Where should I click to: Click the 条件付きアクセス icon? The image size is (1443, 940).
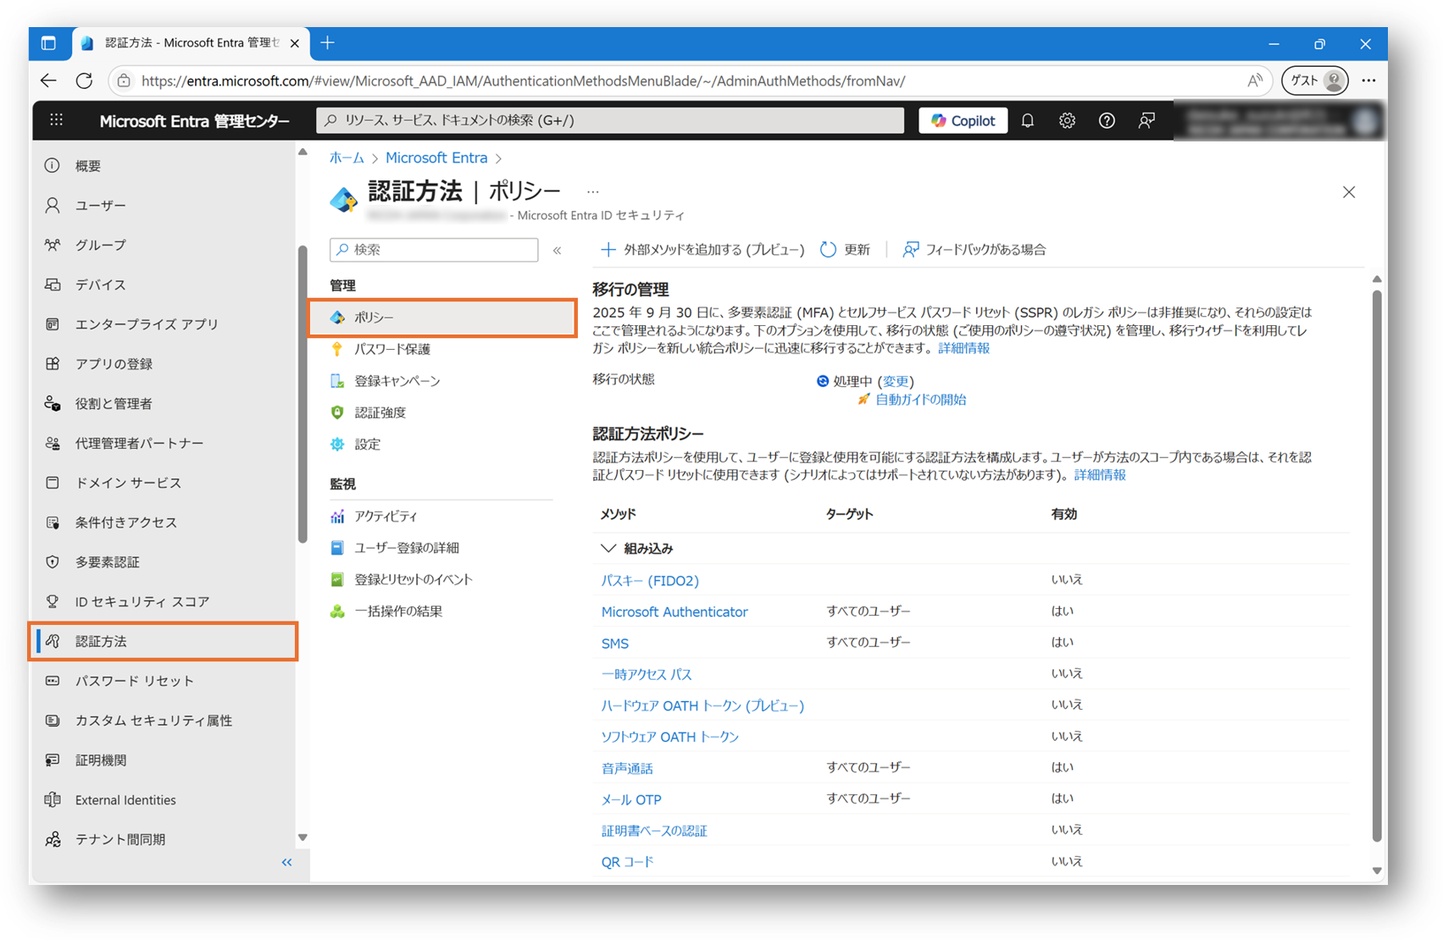pos(53,523)
